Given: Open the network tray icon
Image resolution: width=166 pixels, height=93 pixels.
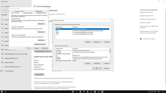Looking at the screenshot, I should point(150,92).
